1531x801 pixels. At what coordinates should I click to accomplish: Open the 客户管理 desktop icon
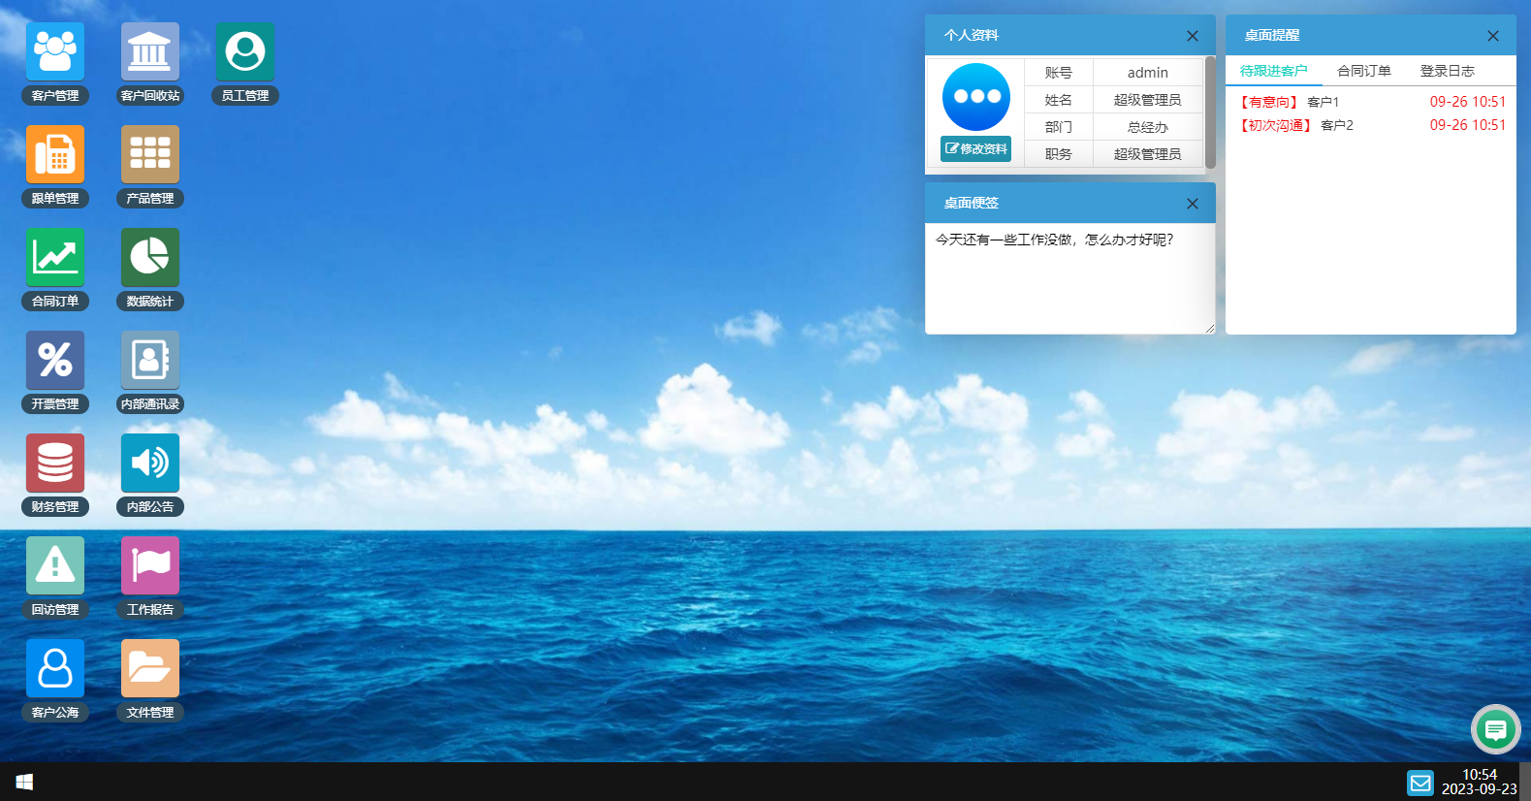point(55,52)
